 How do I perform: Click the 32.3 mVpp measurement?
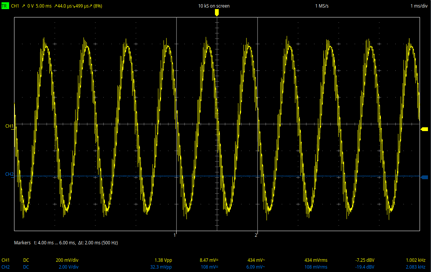[x=161, y=267]
